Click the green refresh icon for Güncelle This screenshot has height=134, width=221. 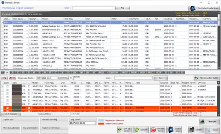137,130
